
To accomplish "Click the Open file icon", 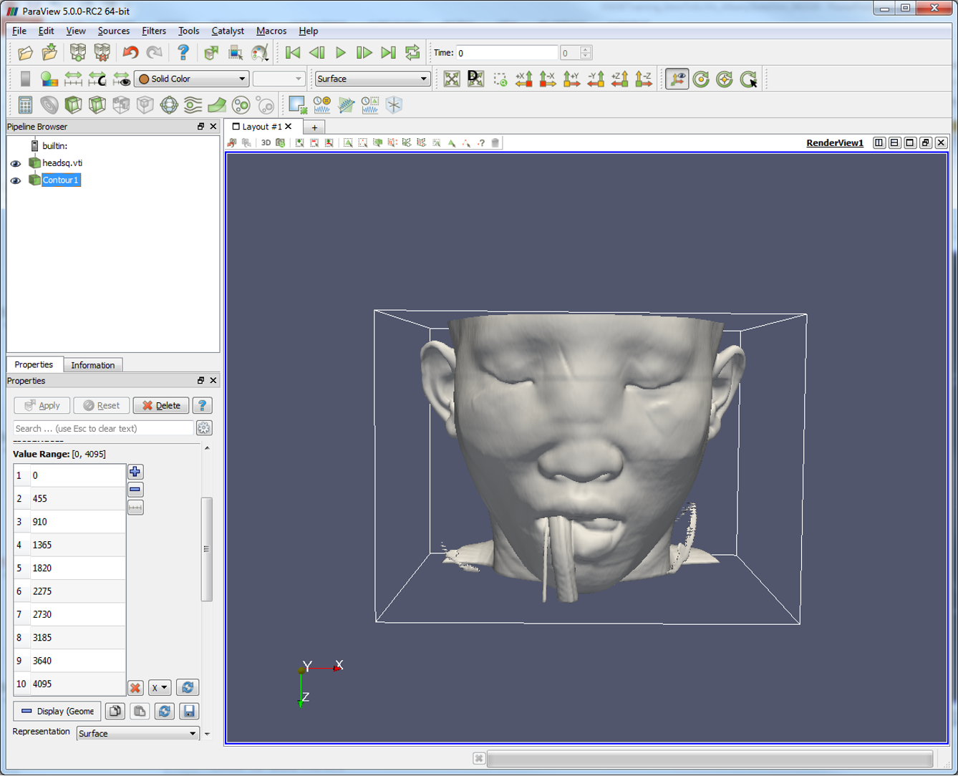I will pyautogui.click(x=26, y=53).
